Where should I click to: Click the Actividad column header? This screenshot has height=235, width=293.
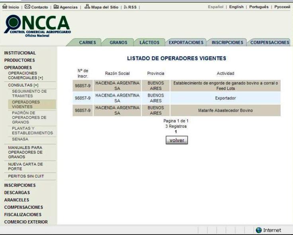225,73
